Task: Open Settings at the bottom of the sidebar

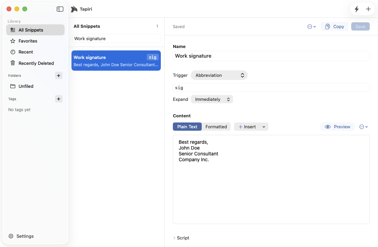Action: click(21, 236)
